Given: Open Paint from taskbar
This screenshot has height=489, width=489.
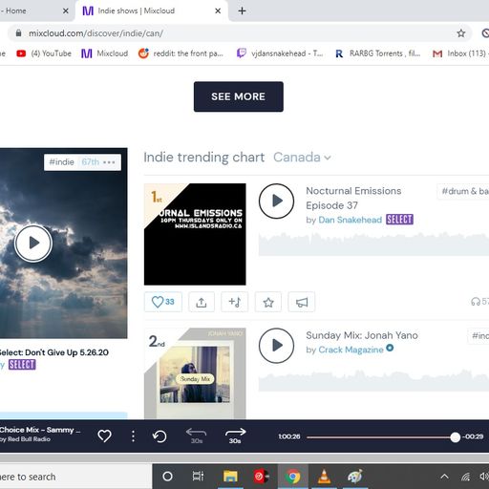Looking at the screenshot, I should [x=355, y=477].
